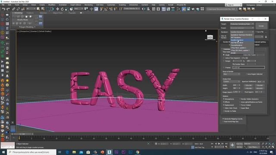Open the Output Size dropdown
The height and width of the screenshot is (155, 276).
click(x=231, y=81)
